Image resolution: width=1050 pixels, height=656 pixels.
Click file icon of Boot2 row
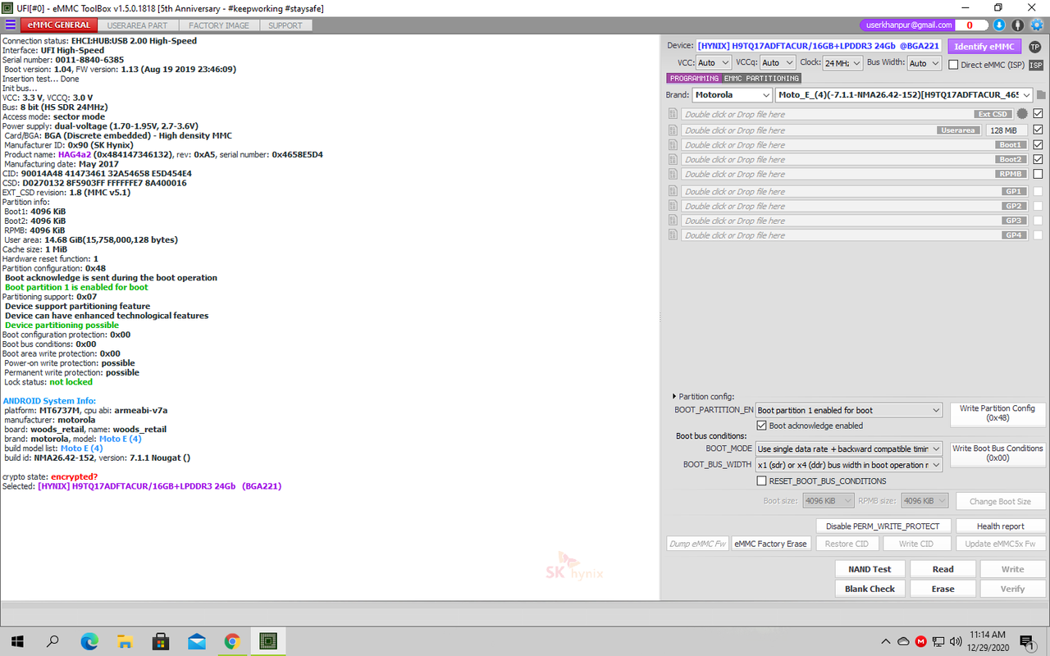pyautogui.click(x=673, y=160)
